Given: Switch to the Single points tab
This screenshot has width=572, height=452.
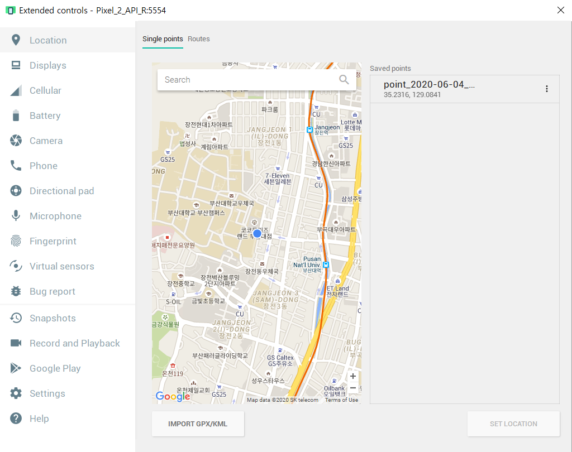Looking at the screenshot, I should coord(163,39).
